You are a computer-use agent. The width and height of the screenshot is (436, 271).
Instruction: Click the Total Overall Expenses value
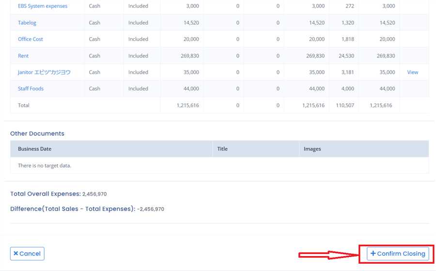pos(94,194)
